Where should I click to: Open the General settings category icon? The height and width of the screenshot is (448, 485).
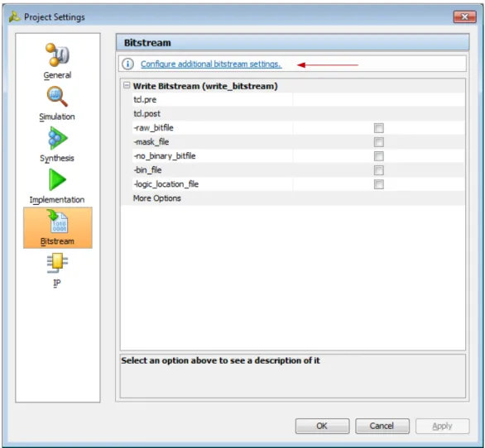(58, 55)
